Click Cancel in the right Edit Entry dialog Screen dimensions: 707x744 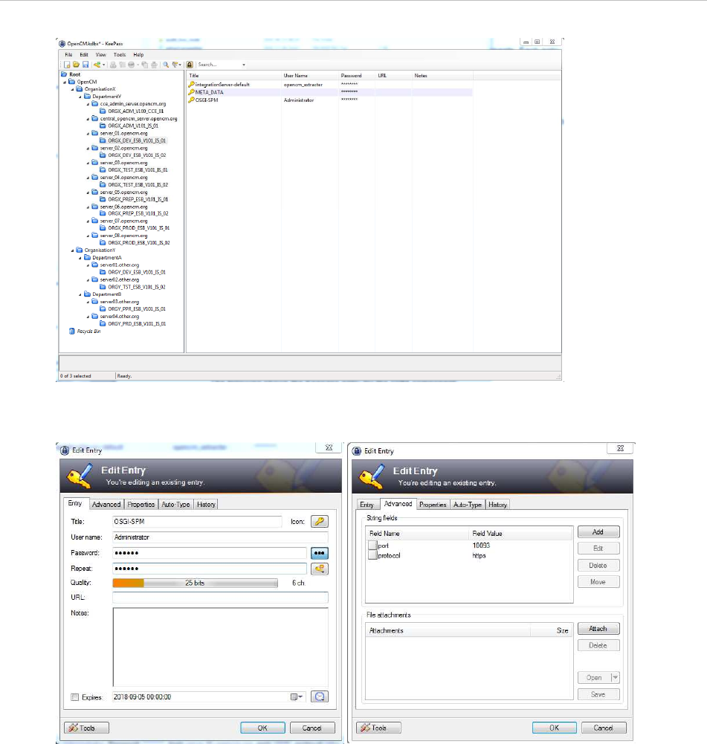point(603,728)
